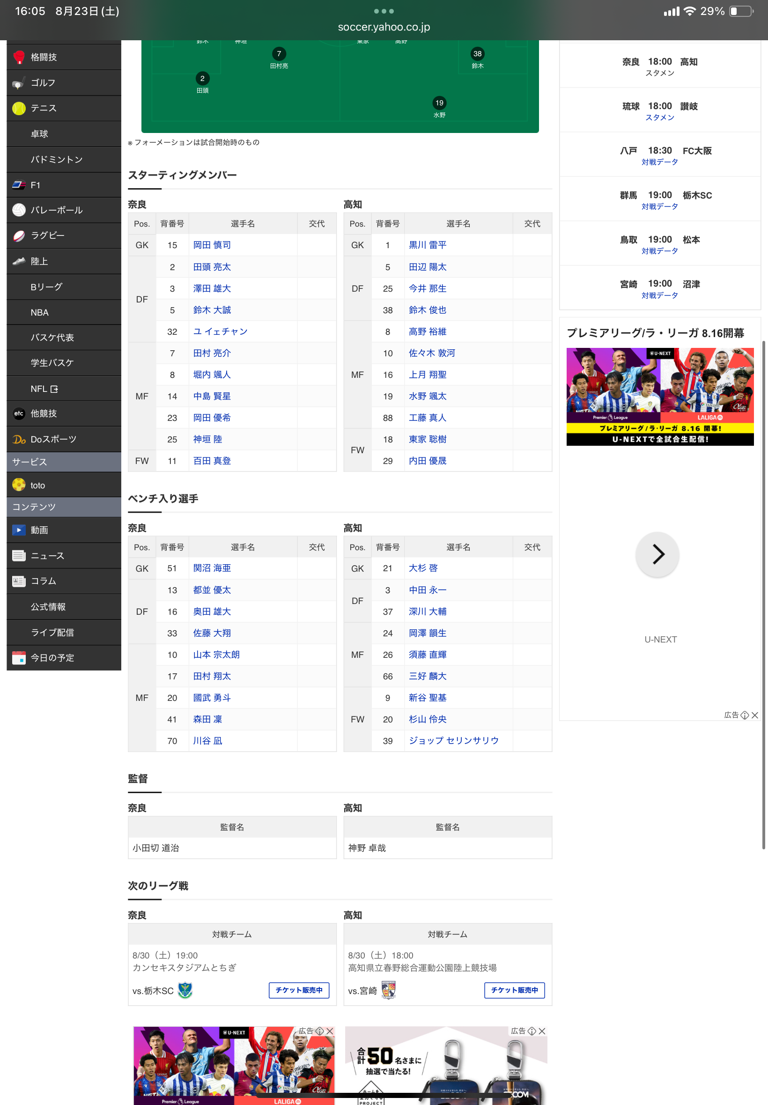Tap the F1 logo icon
This screenshot has width=768, height=1105.
click(x=19, y=185)
